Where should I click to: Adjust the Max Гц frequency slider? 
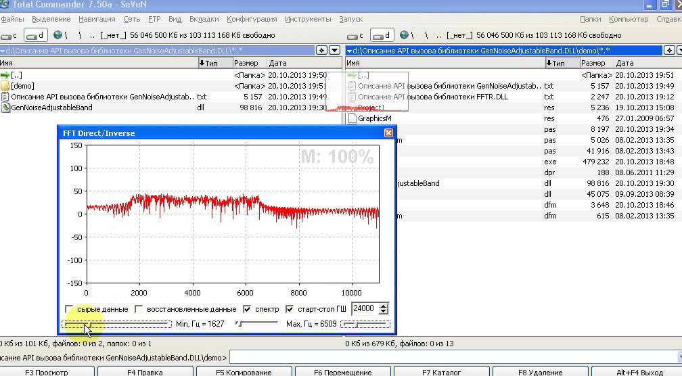click(x=365, y=324)
